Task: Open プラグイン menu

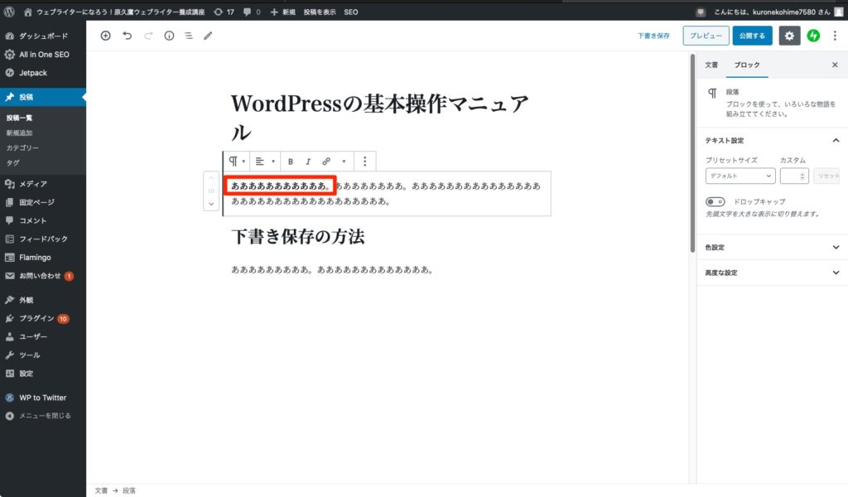Action: coord(43,319)
